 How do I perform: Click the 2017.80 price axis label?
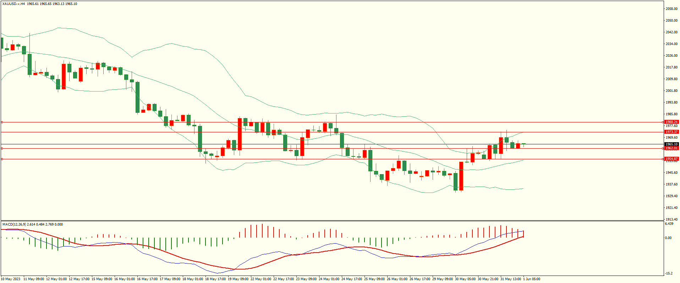(x=671, y=67)
